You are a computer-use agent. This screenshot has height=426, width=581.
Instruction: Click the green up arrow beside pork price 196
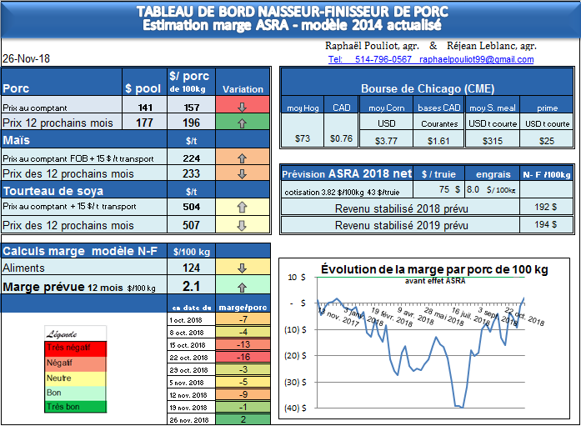pos(243,123)
